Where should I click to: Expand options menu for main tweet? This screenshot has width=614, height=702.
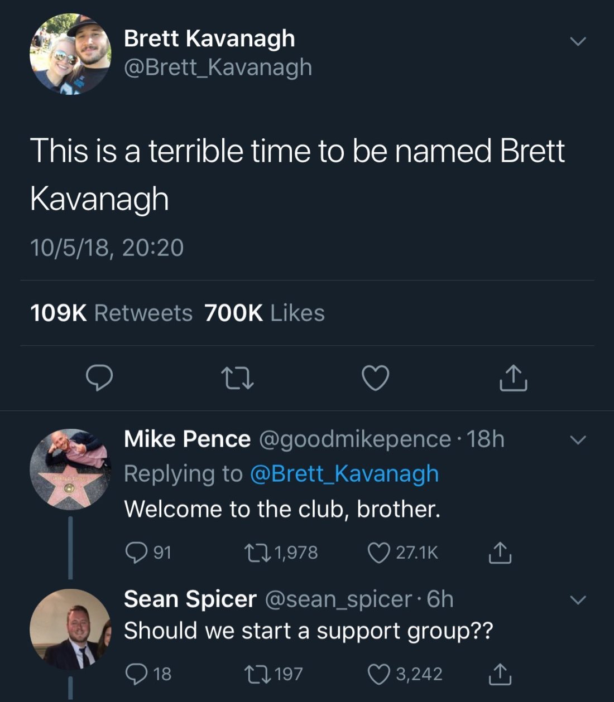[578, 42]
